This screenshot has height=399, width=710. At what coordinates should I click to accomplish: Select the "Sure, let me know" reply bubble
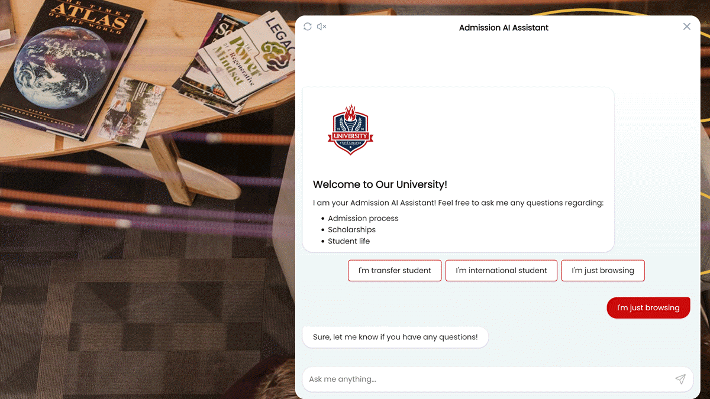(395, 337)
